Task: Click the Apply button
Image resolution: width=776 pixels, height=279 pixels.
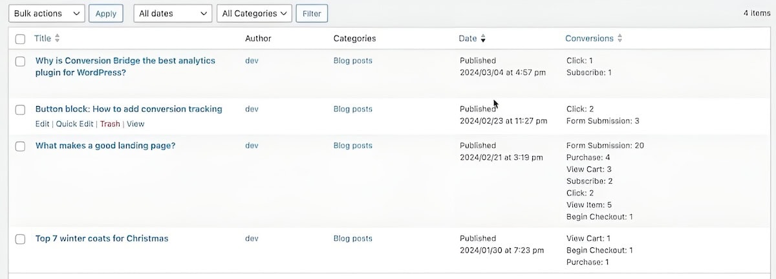Action: [x=106, y=13]
